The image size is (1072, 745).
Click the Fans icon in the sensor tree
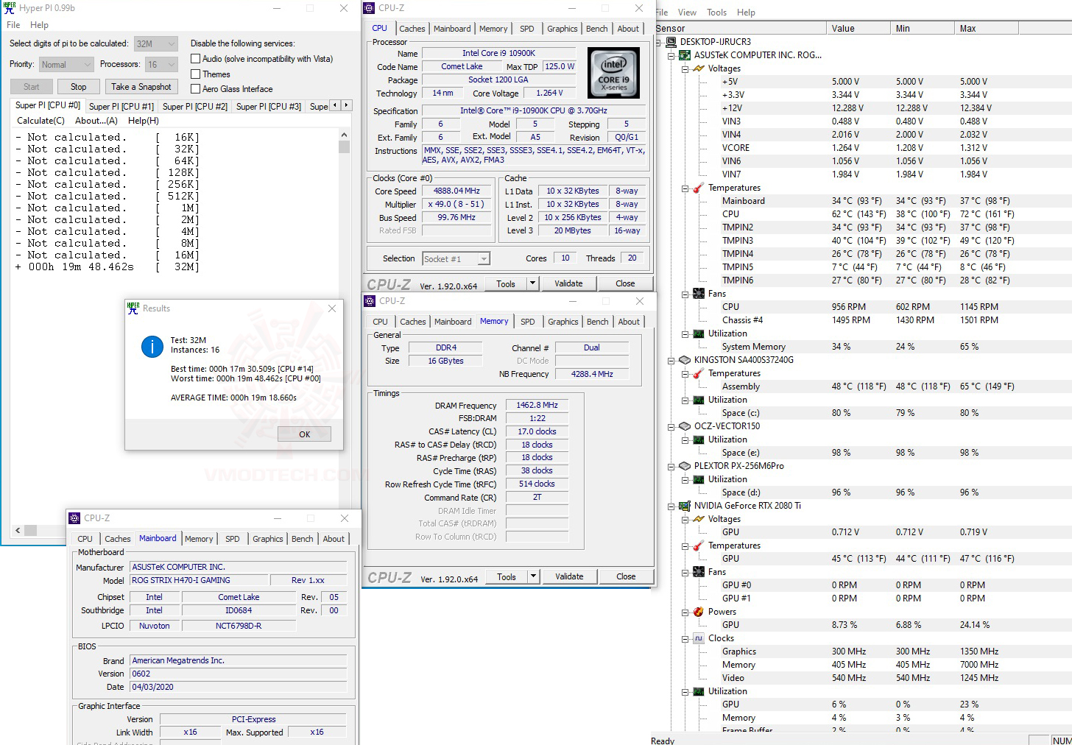click(x=698, y=293)
